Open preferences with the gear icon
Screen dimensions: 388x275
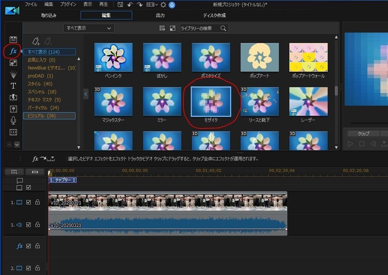coord(163,5)
